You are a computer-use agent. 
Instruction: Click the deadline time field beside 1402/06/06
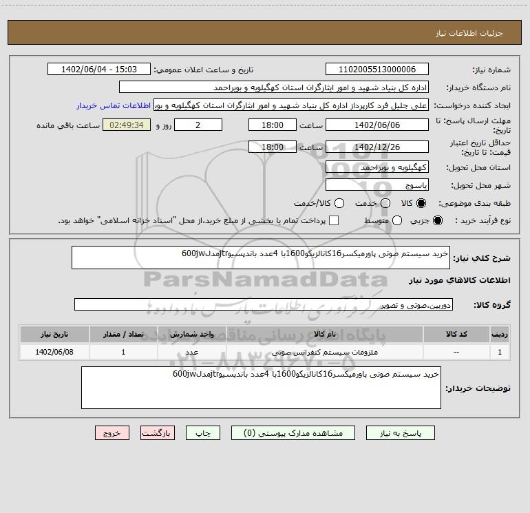pos(273,125)
